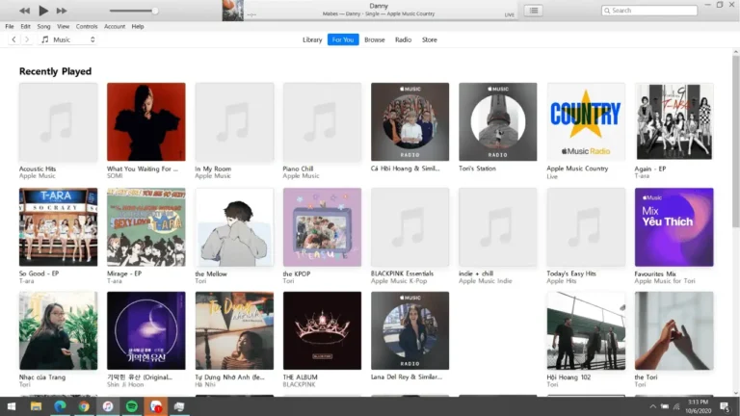Viewport: 740px width, 416px height.
Task: Click the rewind previous track button
Action: click(24, 11)
